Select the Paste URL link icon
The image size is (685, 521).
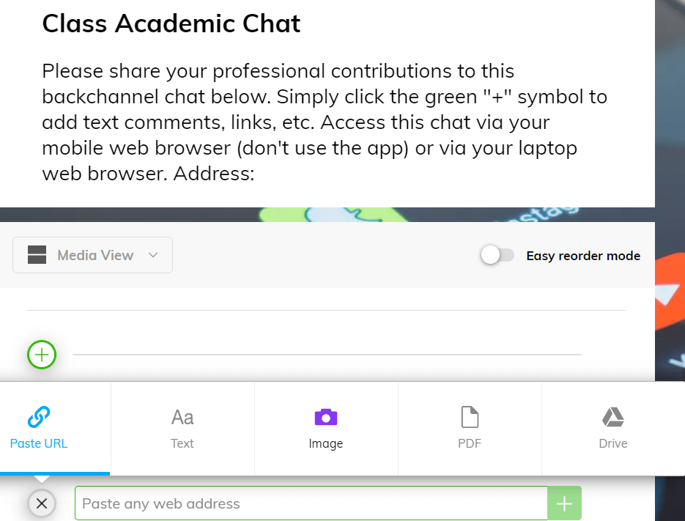[x=38, y=417]
